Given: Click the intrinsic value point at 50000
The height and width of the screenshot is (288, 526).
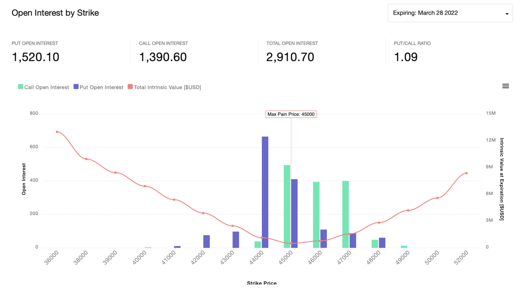Looking at the screenshot, I should (437, 198).
